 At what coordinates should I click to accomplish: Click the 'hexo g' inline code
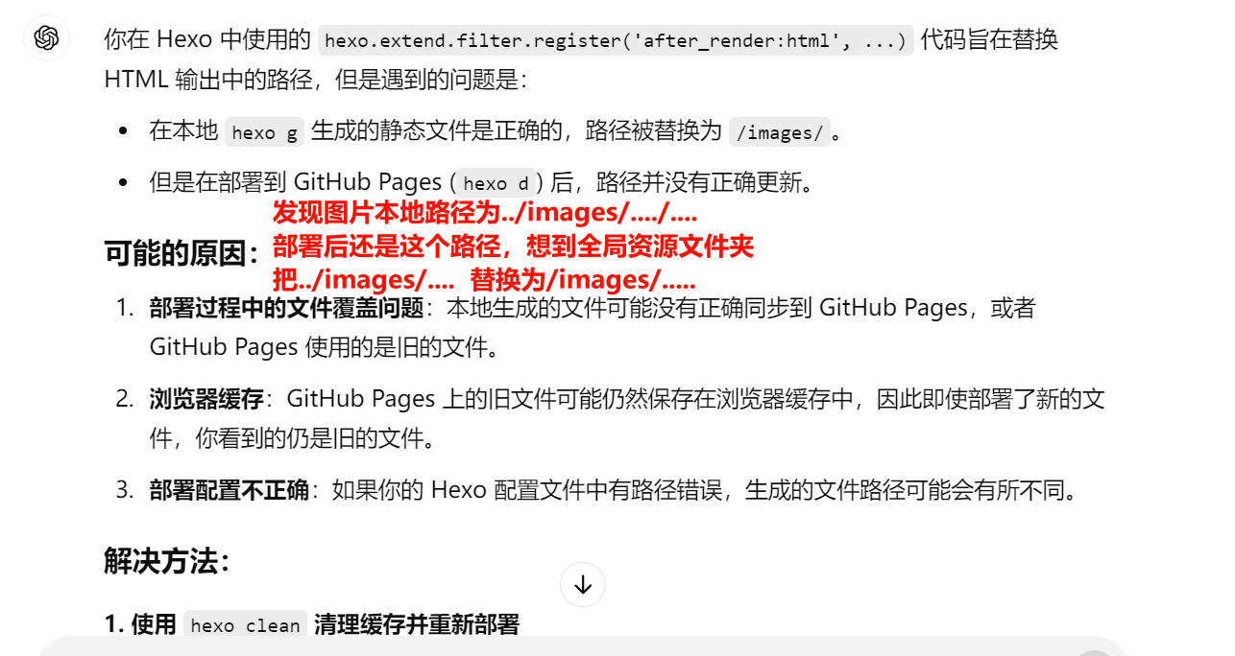[x=264, y=133]
